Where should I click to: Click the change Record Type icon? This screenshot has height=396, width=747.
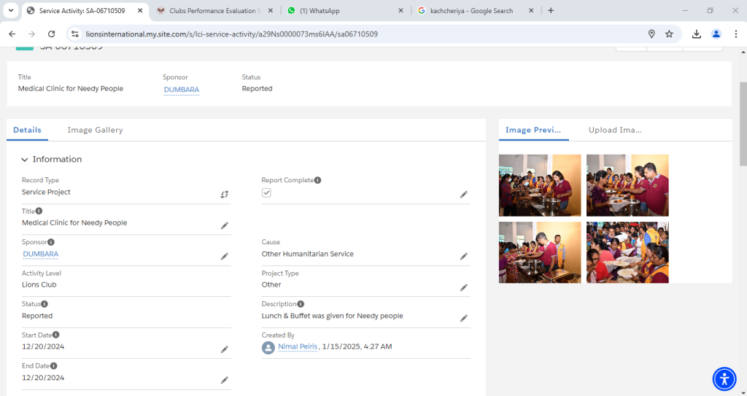(225, 195)
